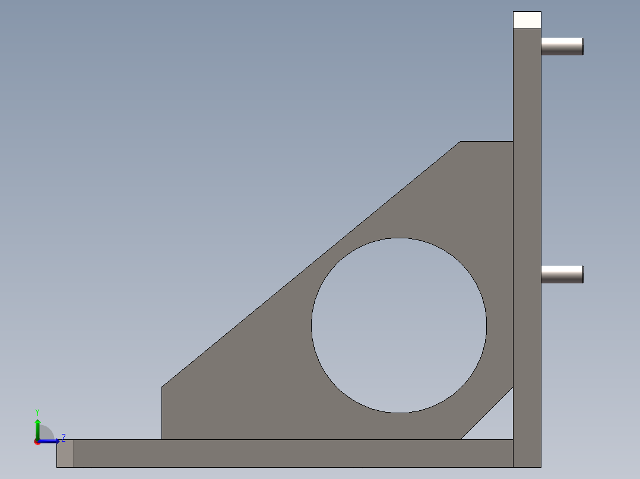Select the dark end face of the lower pin

click(583, 274)
